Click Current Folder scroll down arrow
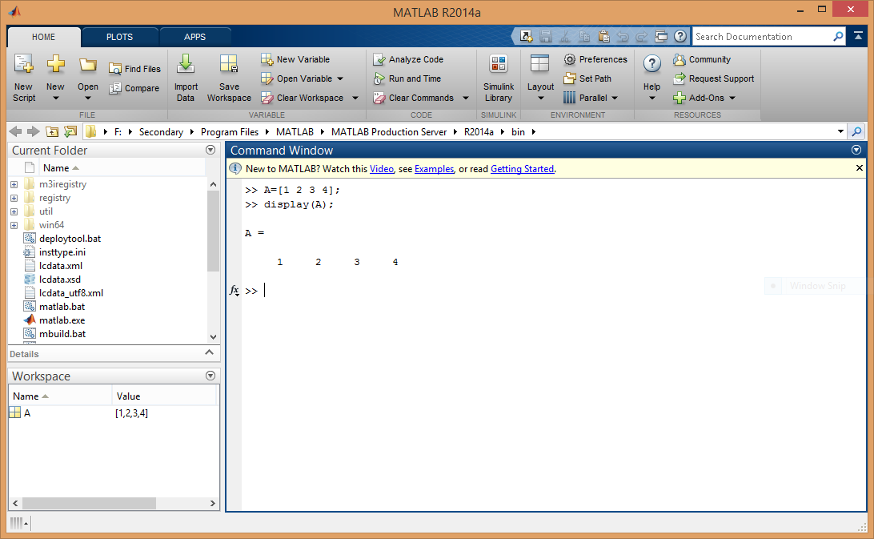Image resolution: width=874 pixels, height=539 pixels. (213, 337)
